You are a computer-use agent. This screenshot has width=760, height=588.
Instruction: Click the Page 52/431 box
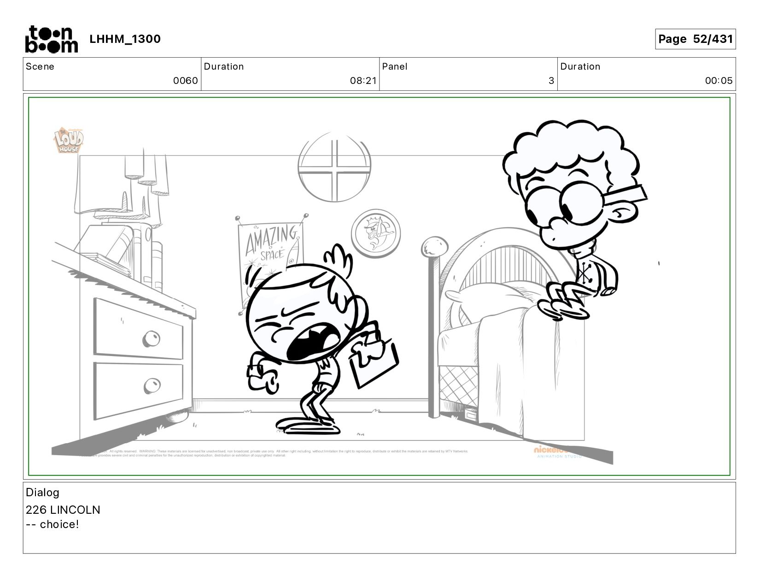coord(695,39)
